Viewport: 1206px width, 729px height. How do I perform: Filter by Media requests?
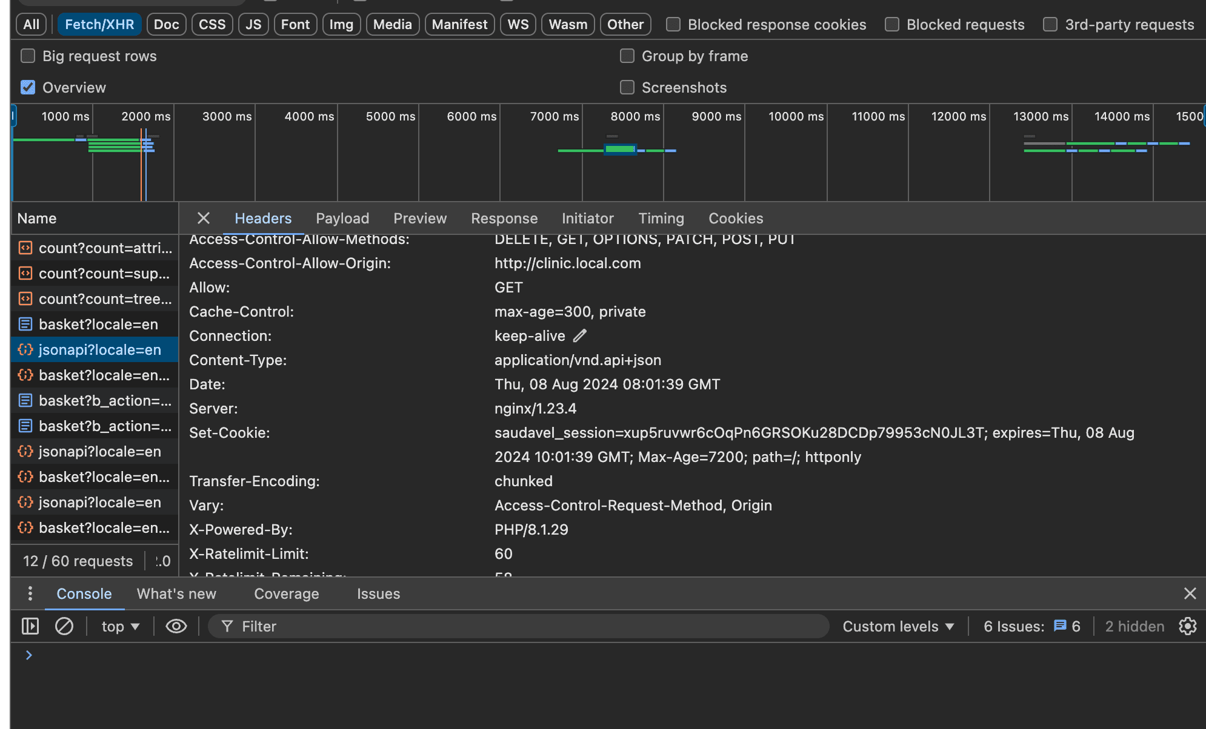tap(392, 24)
